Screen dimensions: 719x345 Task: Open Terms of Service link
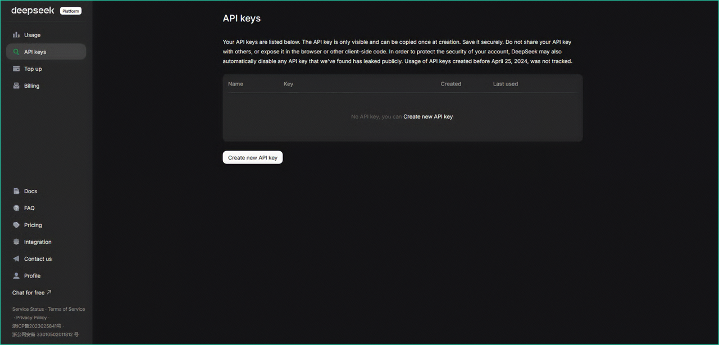coord(66,309)
